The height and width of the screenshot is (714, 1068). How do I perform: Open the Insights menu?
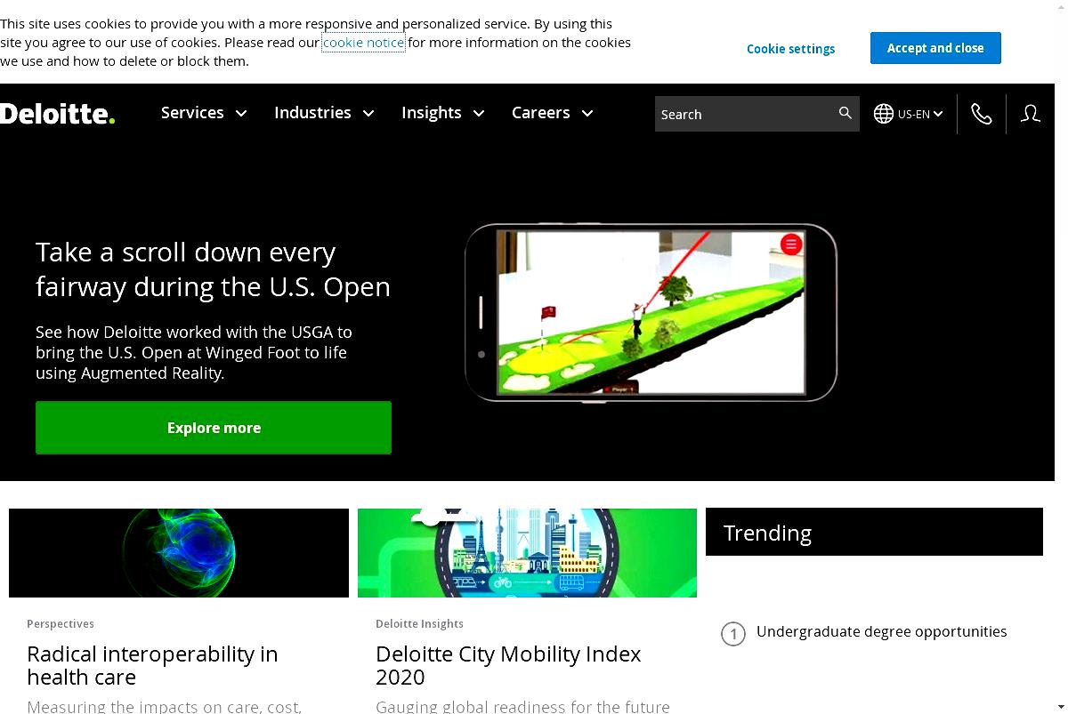(x=432, y=113)
